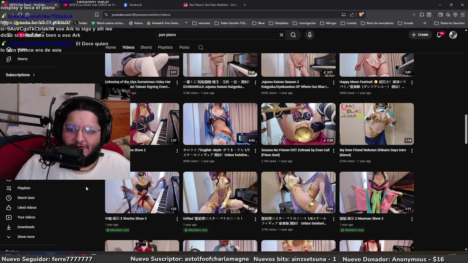Switch to the channel Shorts tab

coord(146,47)
